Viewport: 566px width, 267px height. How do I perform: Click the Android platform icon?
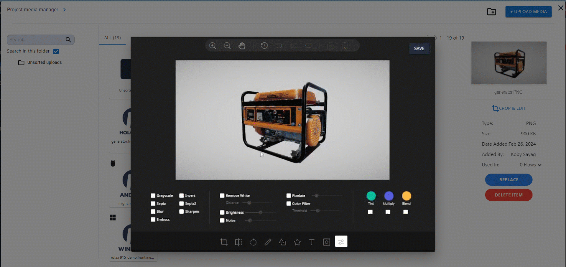(113, 163)
